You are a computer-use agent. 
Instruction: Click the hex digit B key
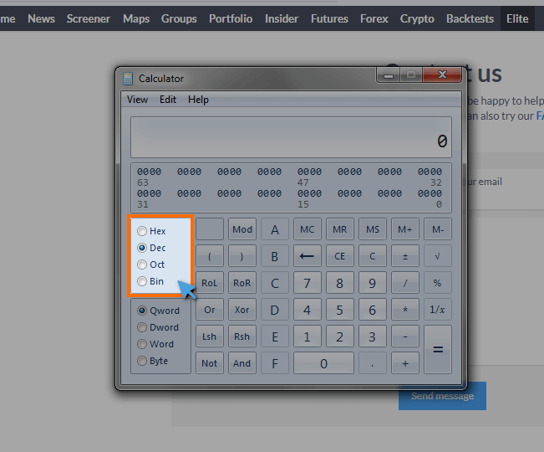(275, 256)
